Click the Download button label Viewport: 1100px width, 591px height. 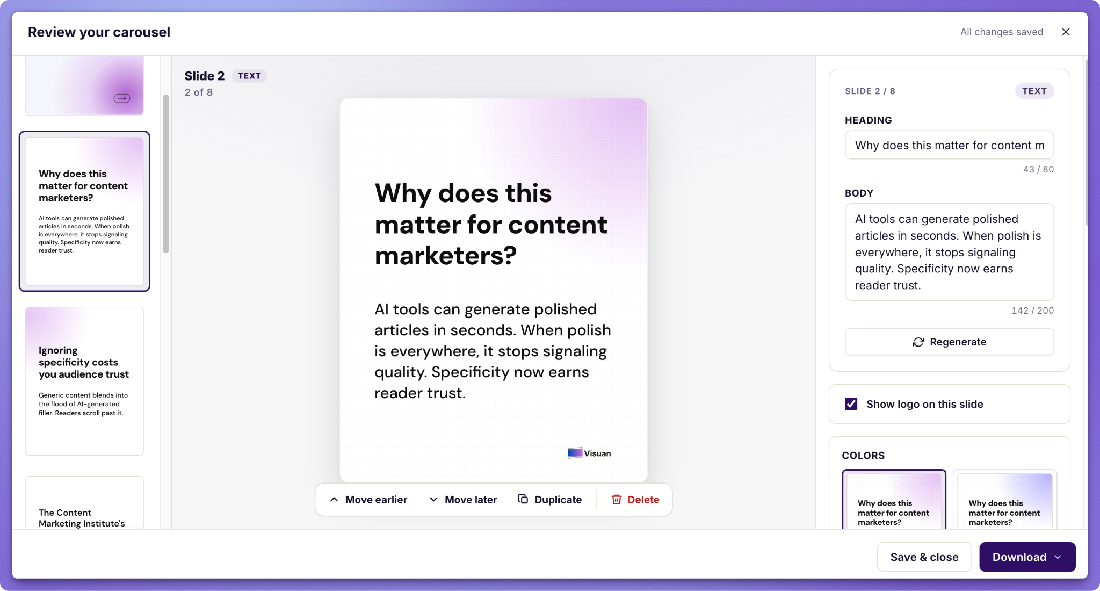pyautogui.click(x=1019, y=557)
